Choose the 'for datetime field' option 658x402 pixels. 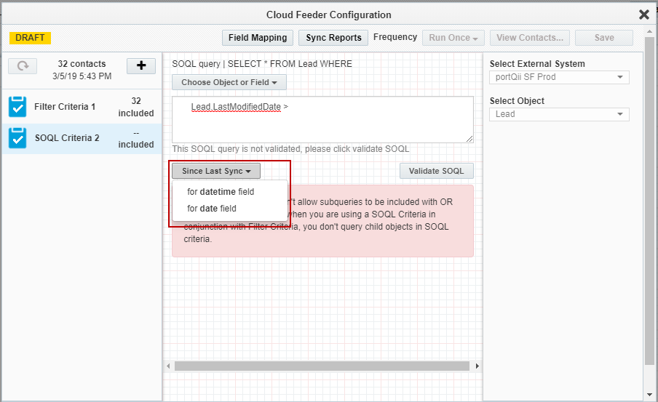click(221, 192)
